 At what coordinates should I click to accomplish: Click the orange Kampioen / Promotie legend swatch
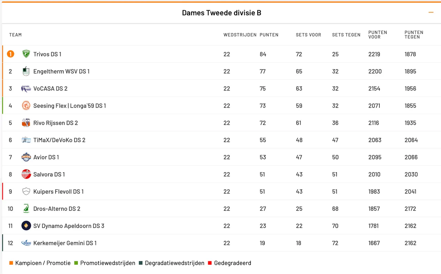[x=11, y=263]
